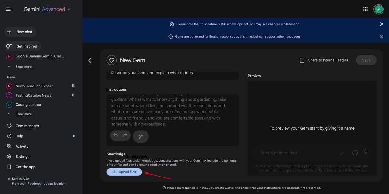Open the Google apps grid
Image resolution: width=389 pixels, height=194 pixels.
tap(365, 9)
